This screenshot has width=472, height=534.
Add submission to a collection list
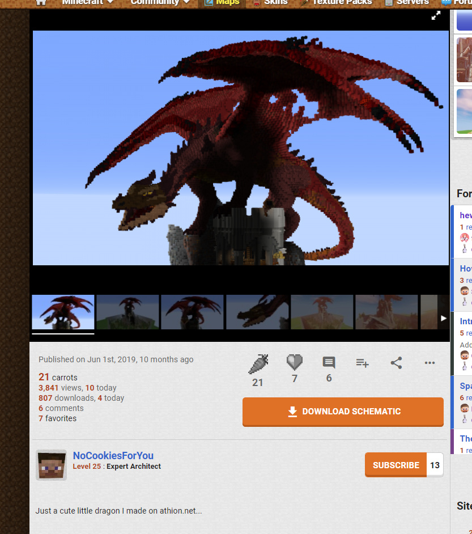[363, 363]
